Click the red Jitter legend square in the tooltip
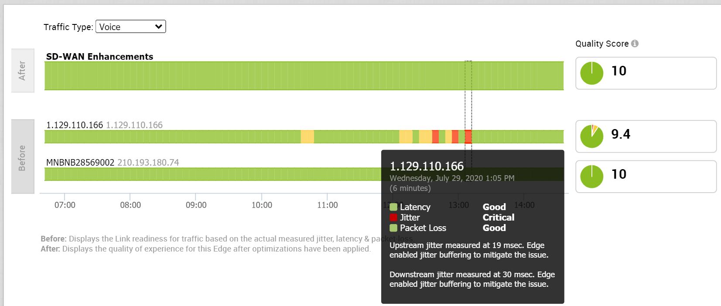This screenshot has width=721, height=306. (393, 218)
